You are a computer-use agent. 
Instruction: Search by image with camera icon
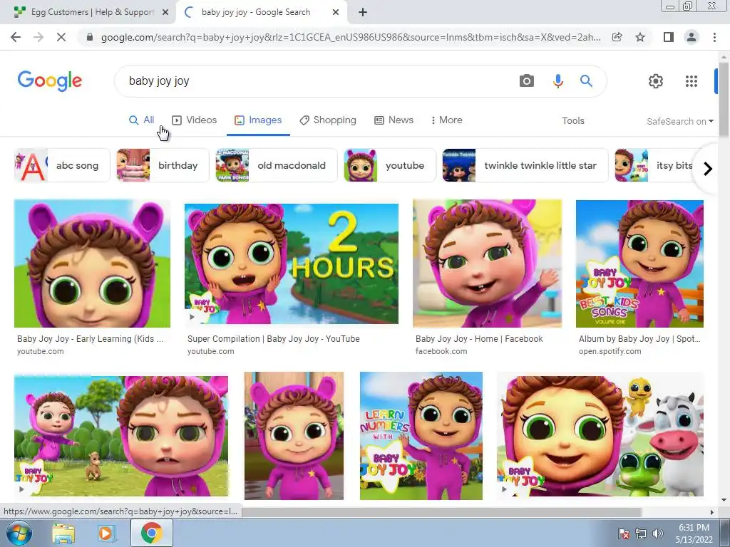(x=527, y=81)
